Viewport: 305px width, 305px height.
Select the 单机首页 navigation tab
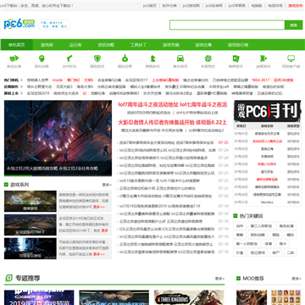click(x=16, y=45)
